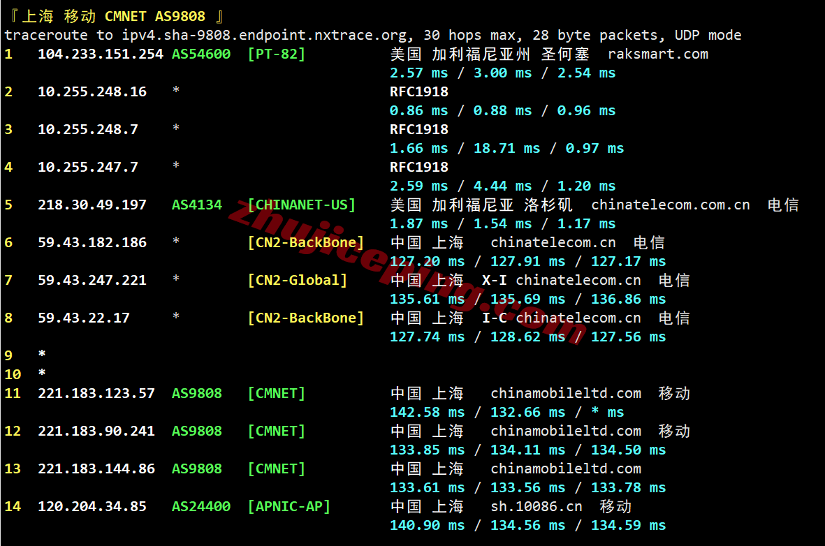Screen dimensions: 825x546
Task: Select the [PT-82] network tag
Action: tap(276, 54)
